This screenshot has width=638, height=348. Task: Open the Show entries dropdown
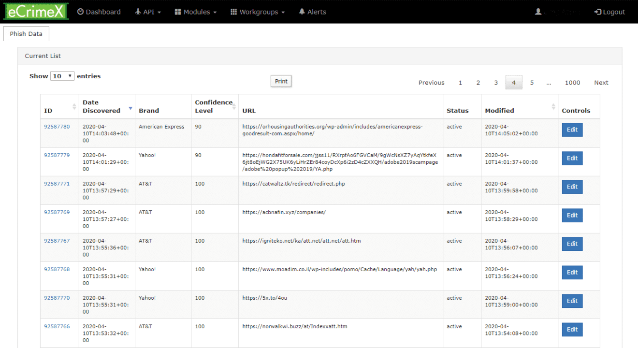tap(62, 76)
